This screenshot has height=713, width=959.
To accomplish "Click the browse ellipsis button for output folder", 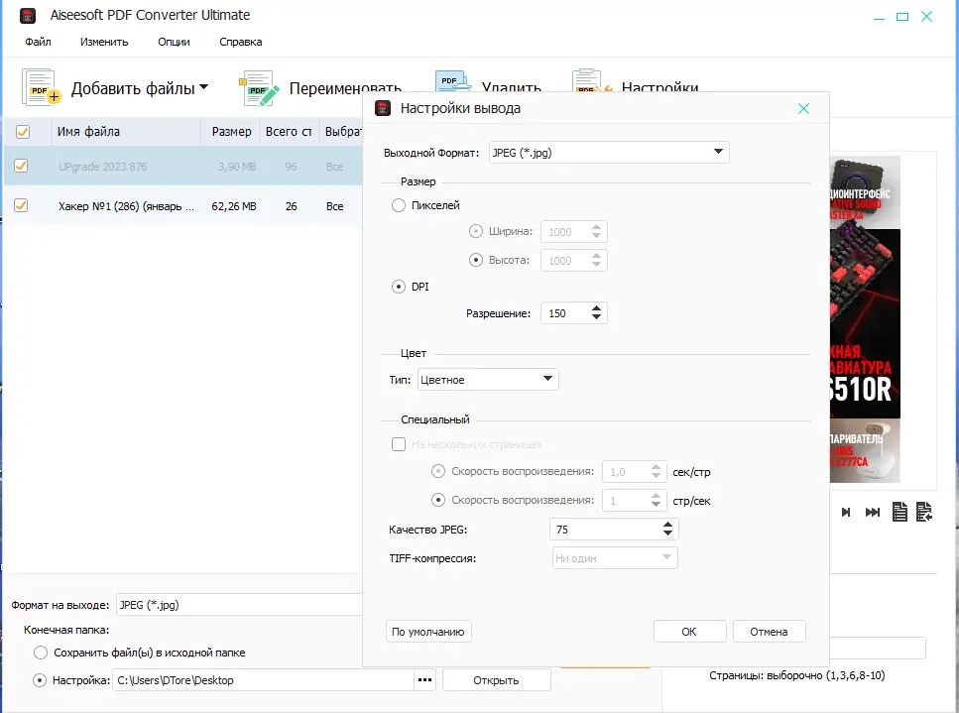I will pos(425,680).
